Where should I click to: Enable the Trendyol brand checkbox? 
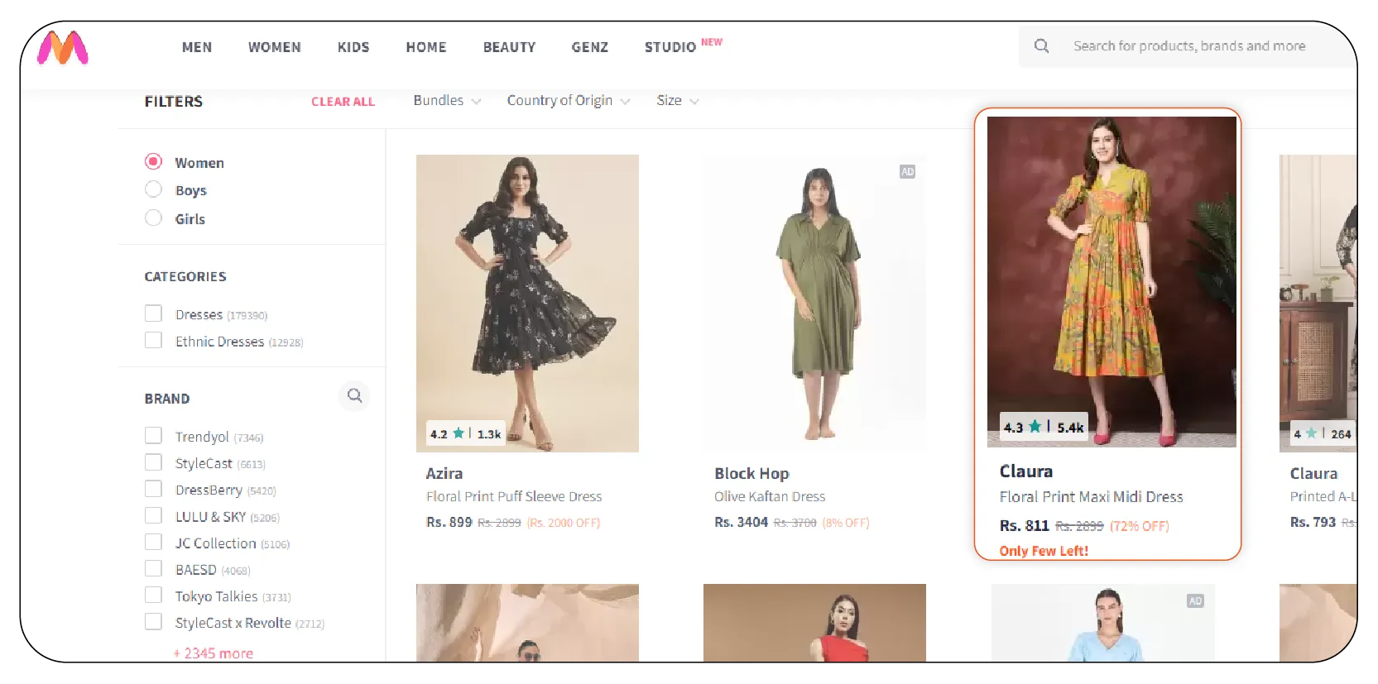click(x=153, y=436)
